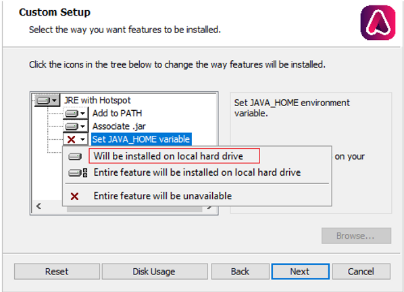404x292 pixels.
Task: Click the drive-with-subfeatures icon in the menu
Action: (x=78, y=172)
